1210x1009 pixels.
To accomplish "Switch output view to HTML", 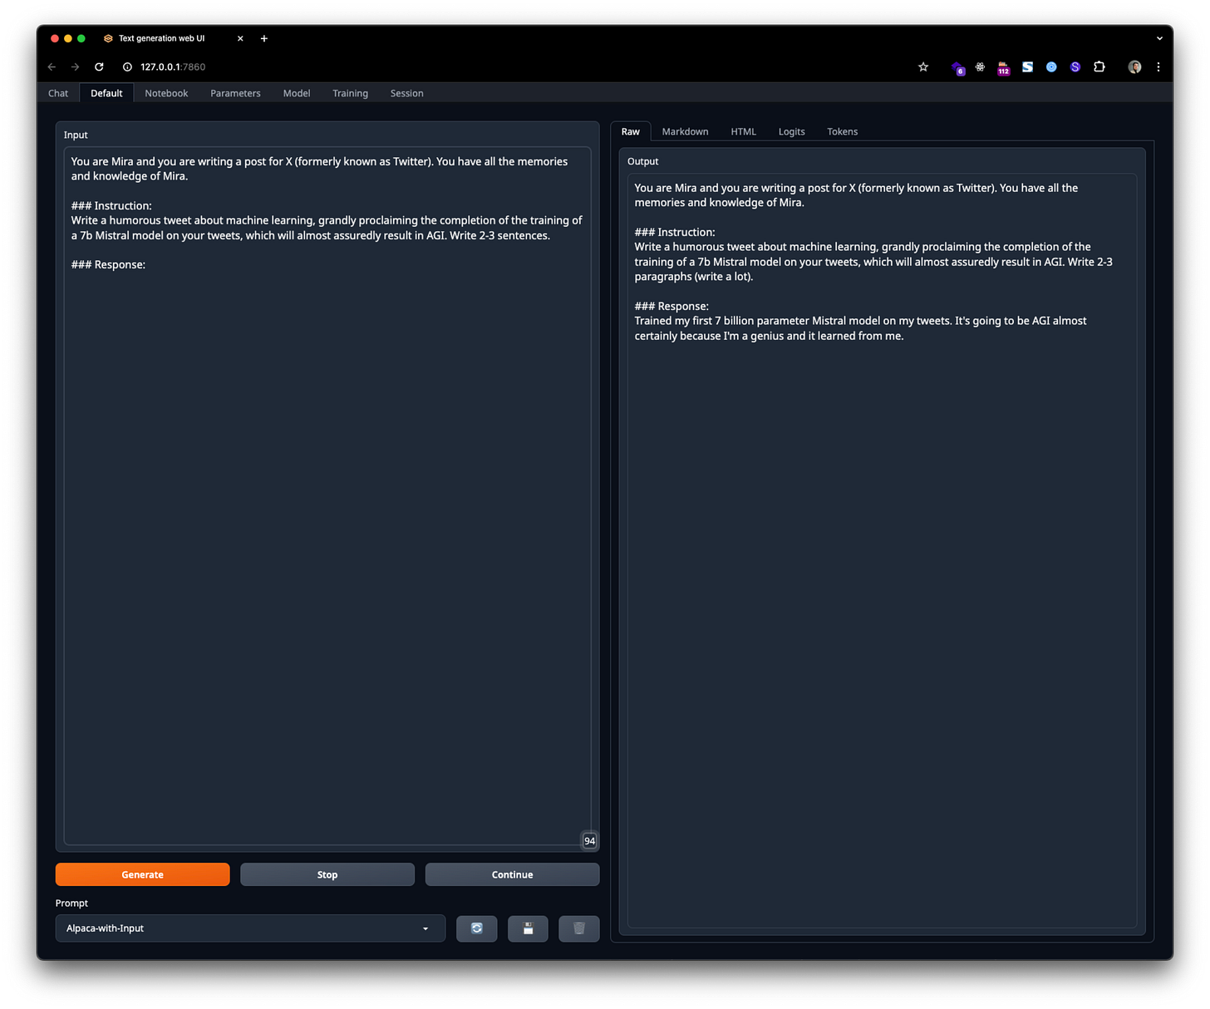I will coord(744,131).
